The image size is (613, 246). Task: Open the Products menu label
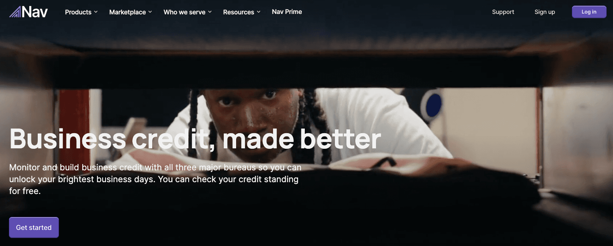click(78, 12)
